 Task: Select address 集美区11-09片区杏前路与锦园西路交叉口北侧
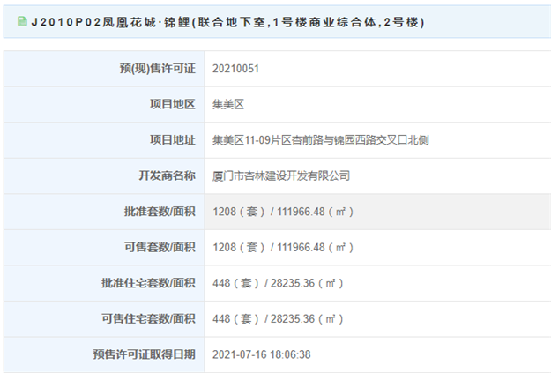point(321,140)
